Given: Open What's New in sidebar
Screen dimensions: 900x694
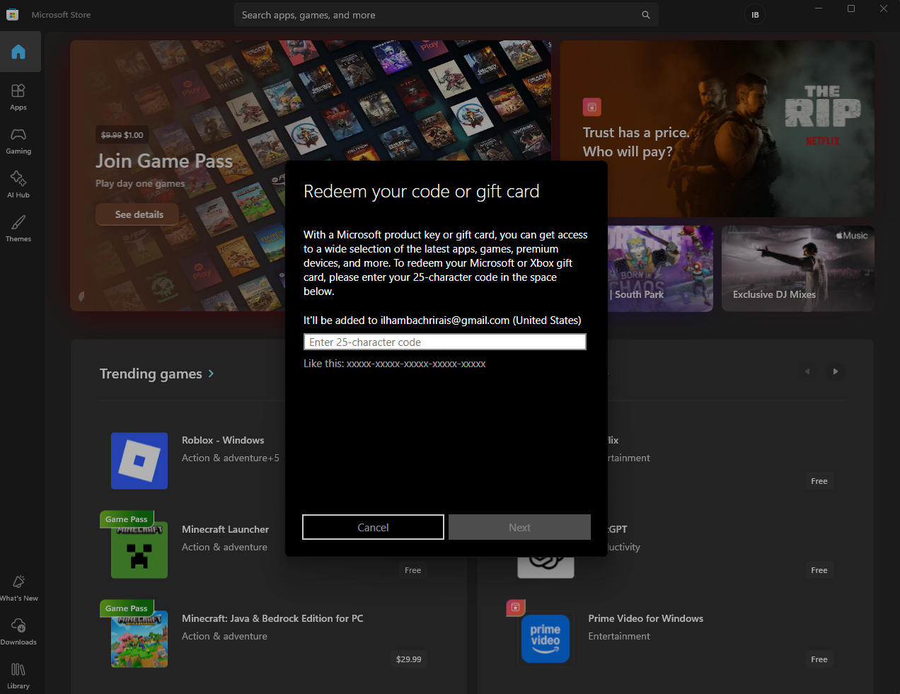Looking at the screenshot, I should (x=19, y=588).
